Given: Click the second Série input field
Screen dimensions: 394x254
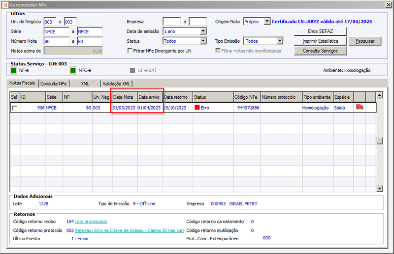Looking at the screenshot, I should (x=90, y=31).
